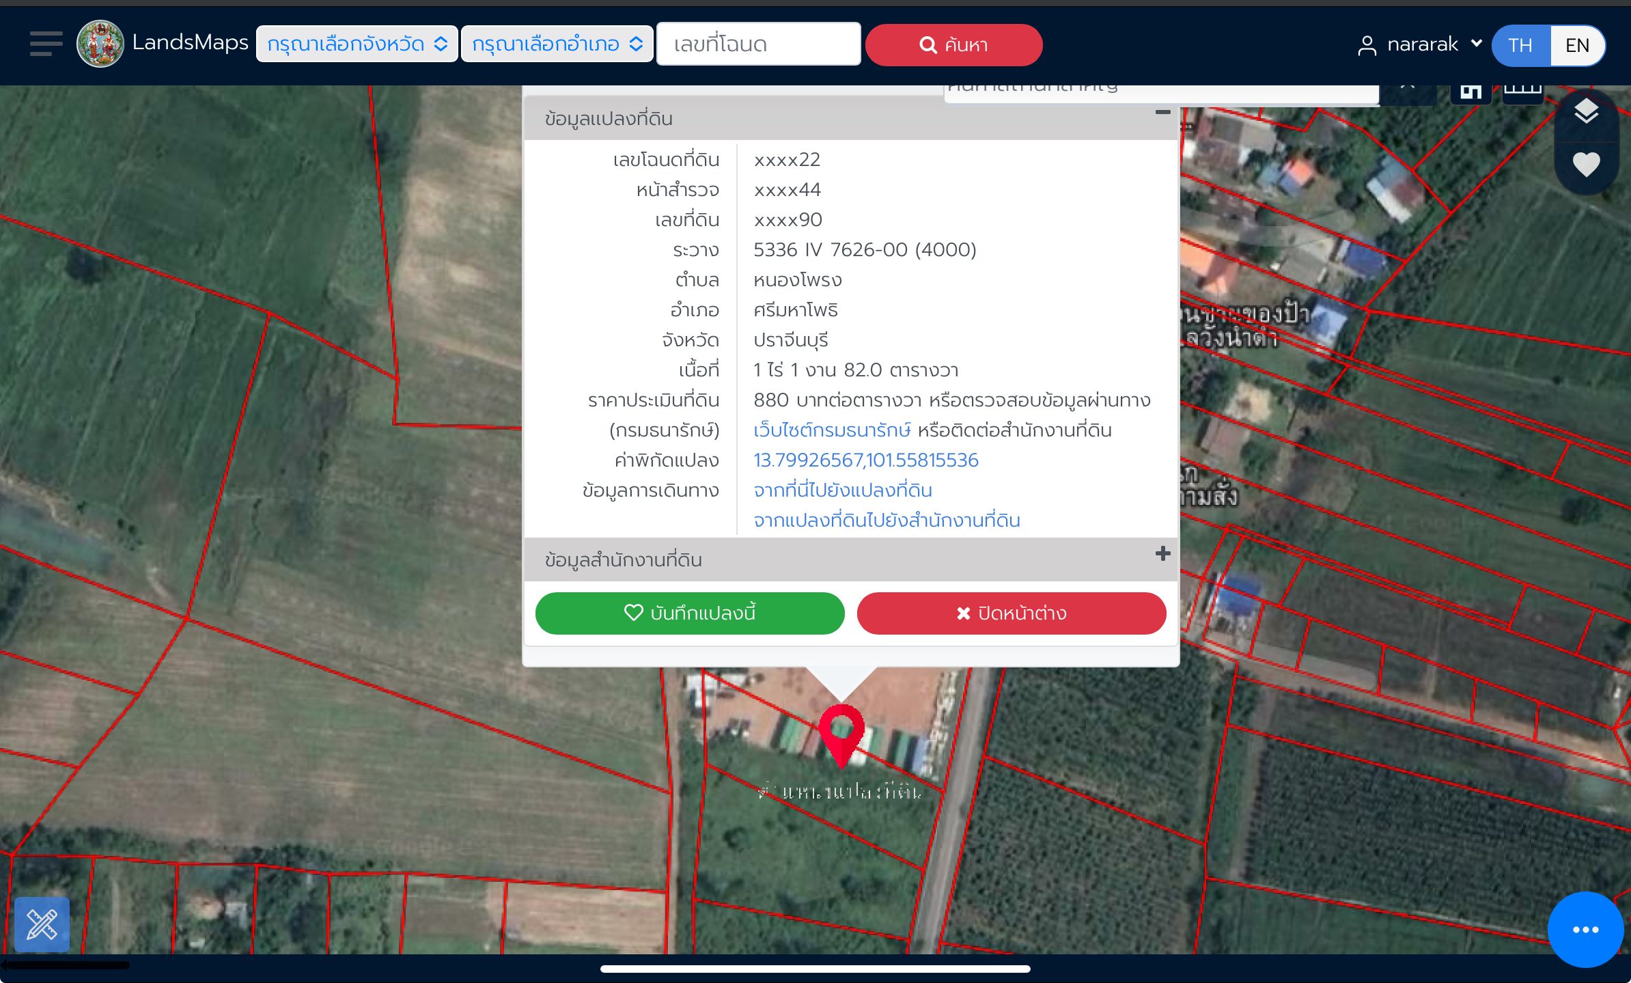Switch language to EN
The image size is (1631, 983).
pos(1578,45)
